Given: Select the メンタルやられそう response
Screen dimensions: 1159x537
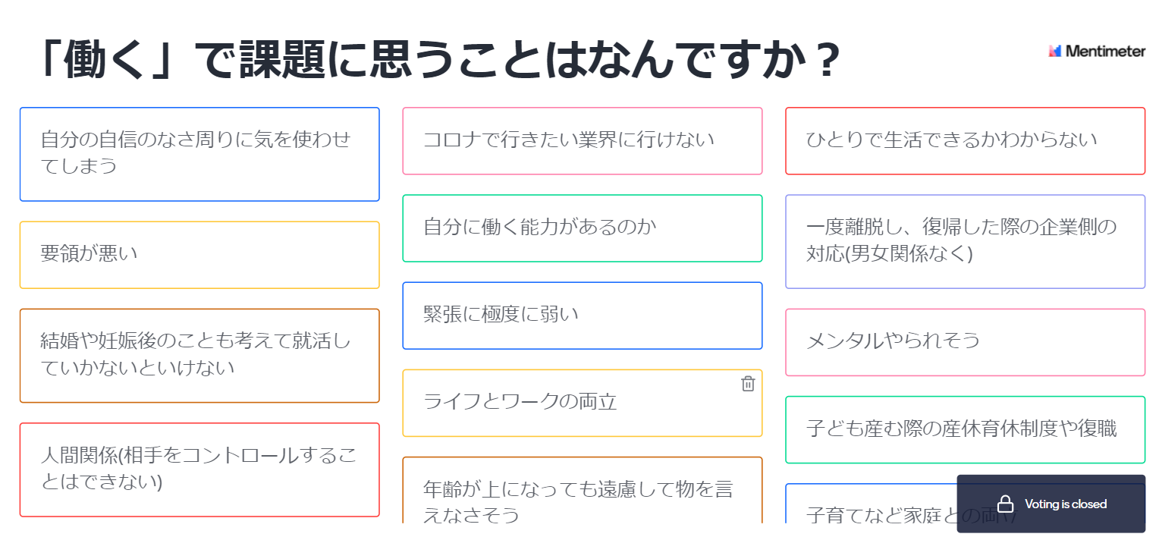Looking at the screenshot, I should [x=965, y=342].
